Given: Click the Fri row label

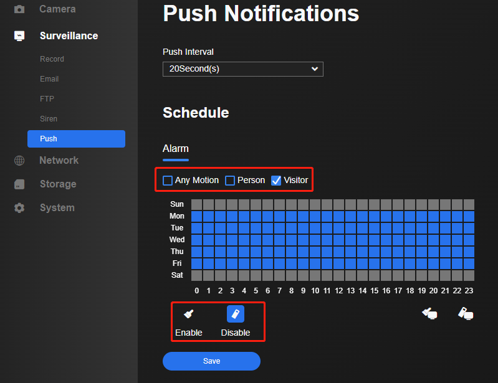Looking at the screenshot, I should [x=177, y=263].
